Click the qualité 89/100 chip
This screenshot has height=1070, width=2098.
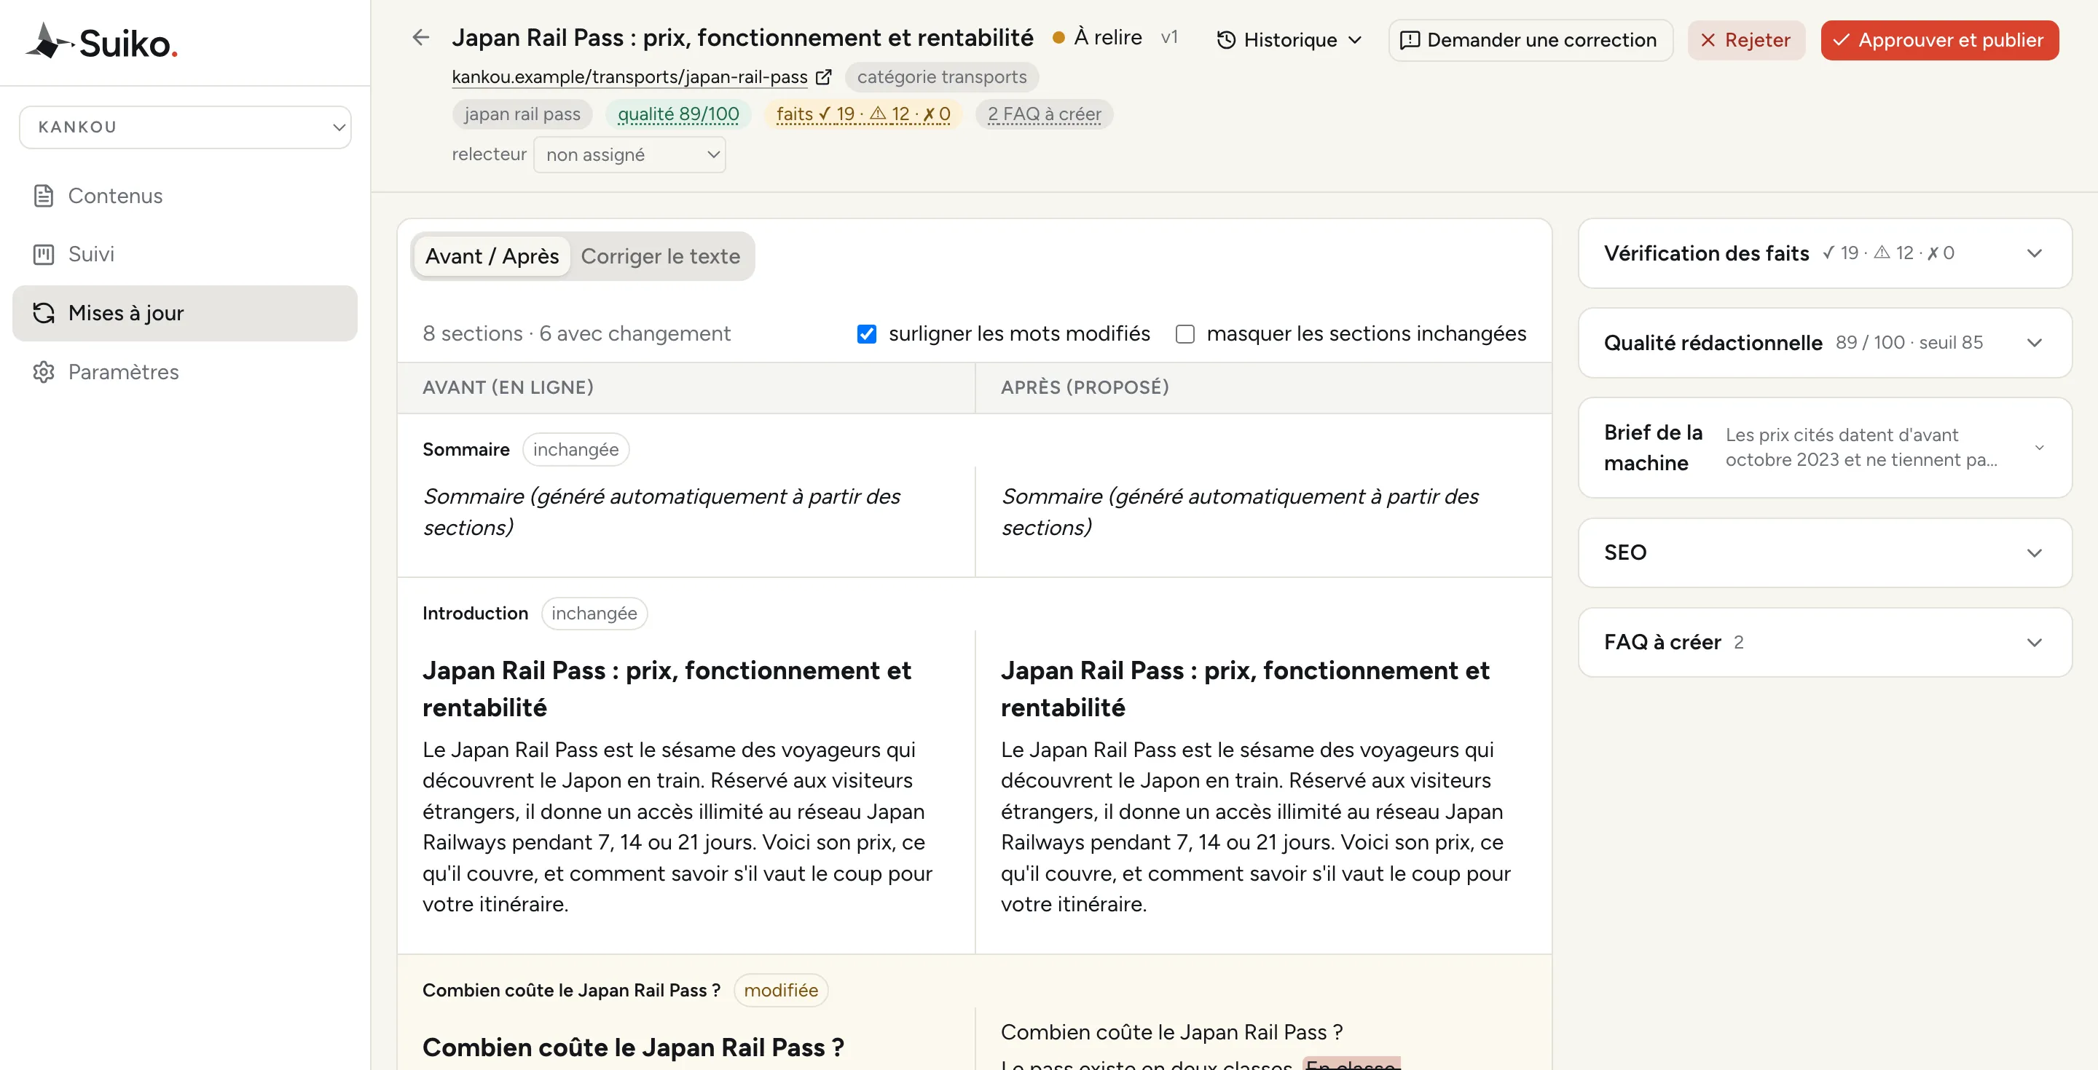point(677,114)
